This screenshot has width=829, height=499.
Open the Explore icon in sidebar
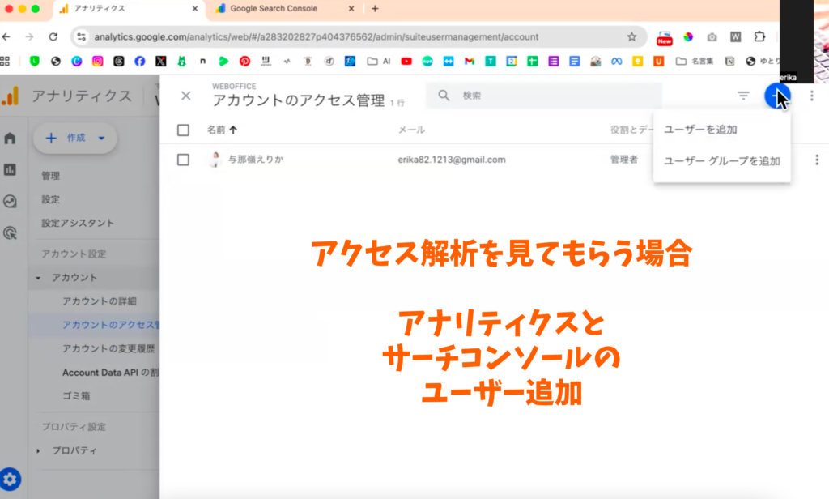pyautogui.click(x=10, y=202)
